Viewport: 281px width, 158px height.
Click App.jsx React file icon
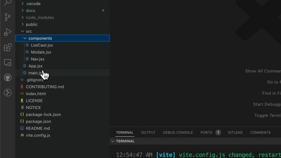pyautogui.click(x=25, y=66)
